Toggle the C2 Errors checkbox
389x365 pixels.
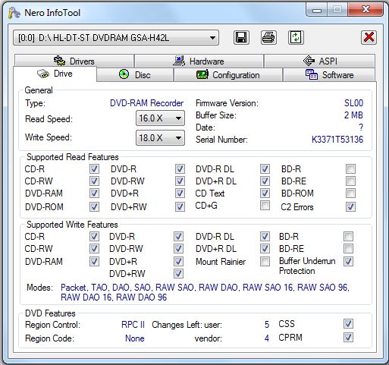tap(350, 207)
